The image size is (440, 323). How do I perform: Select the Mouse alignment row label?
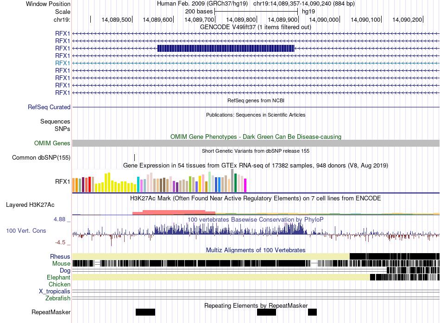pos(61,264)
